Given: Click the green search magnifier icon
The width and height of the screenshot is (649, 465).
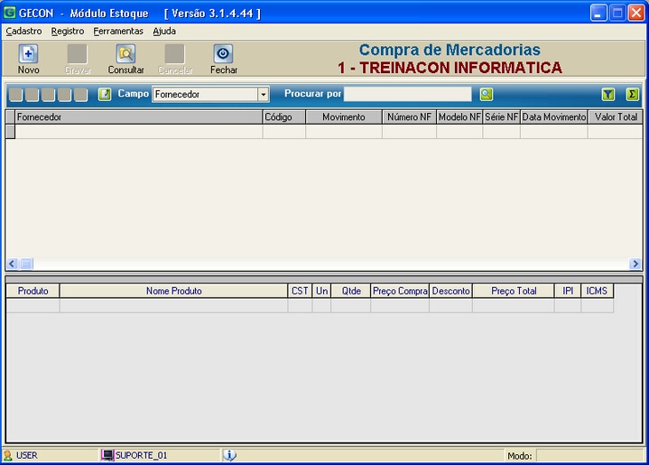Looking at the screenshot, I should pyautogui.click(x=487, y=94).
